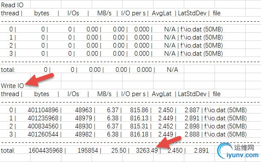Select AvgLat 2.449 in Write thread 1 row
The image size is (261, 162).
coord(166,118)
